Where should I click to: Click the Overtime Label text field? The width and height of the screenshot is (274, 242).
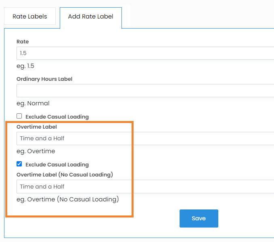click(x=145, y=138)
